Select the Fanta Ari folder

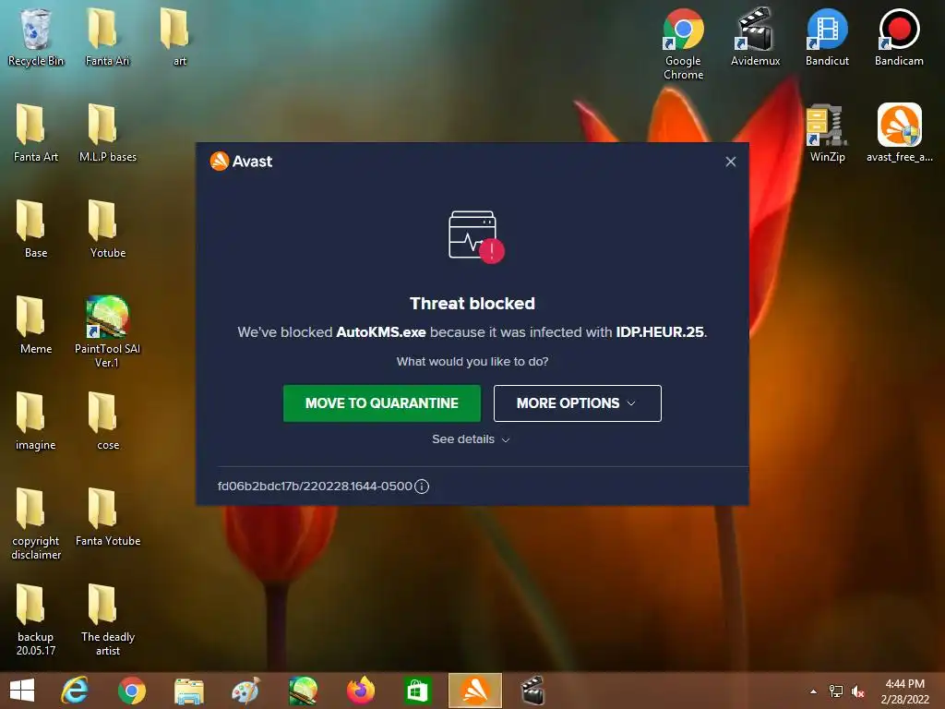[x=107, y=37]
